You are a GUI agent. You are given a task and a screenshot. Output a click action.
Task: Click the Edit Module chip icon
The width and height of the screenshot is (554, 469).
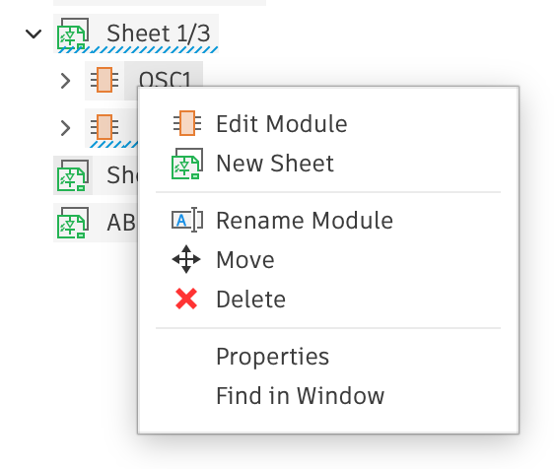(187, 123)
